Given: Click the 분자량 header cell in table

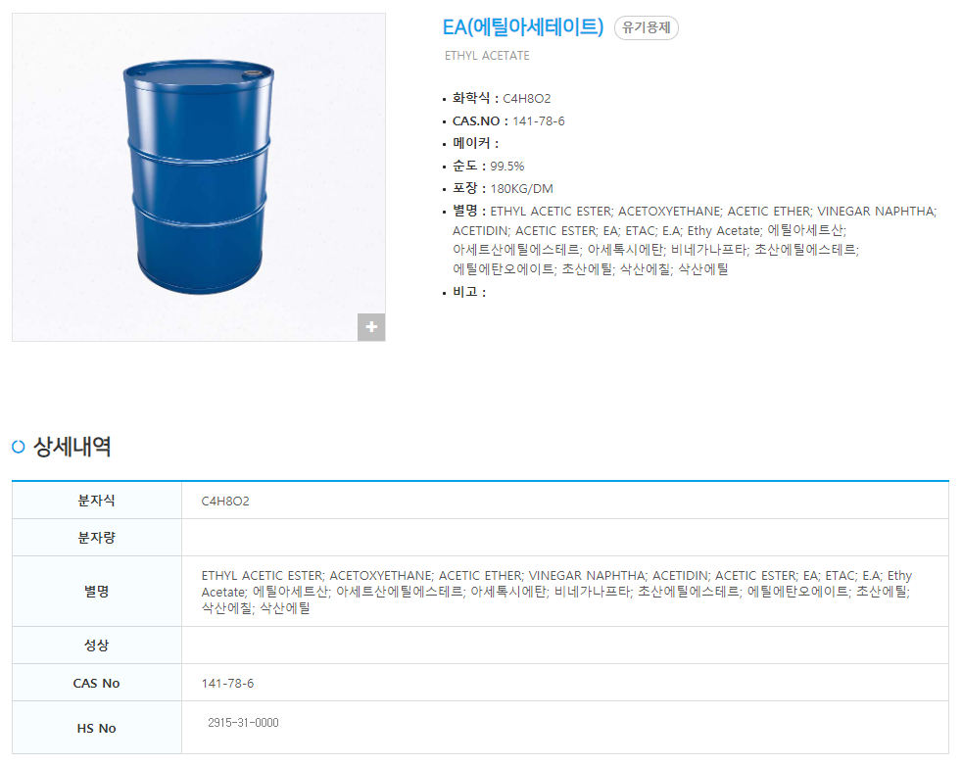Looking at the screenshot, I should point(96,538).
